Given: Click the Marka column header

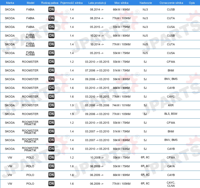Looking at the screenshot, I should [x=10, y=3].
